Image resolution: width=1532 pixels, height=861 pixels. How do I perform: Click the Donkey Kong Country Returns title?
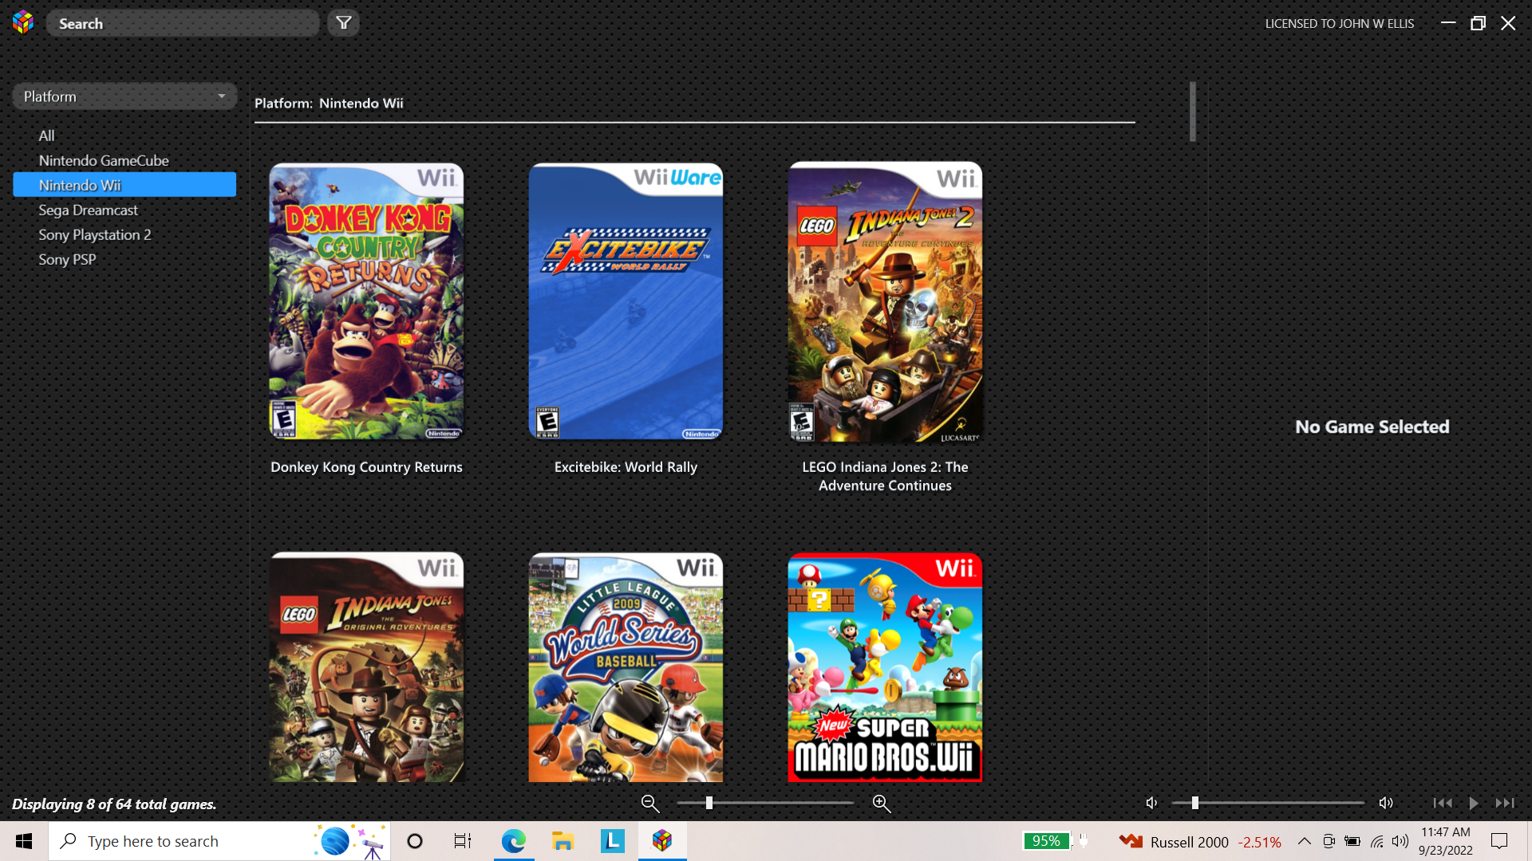pos(366,467)
